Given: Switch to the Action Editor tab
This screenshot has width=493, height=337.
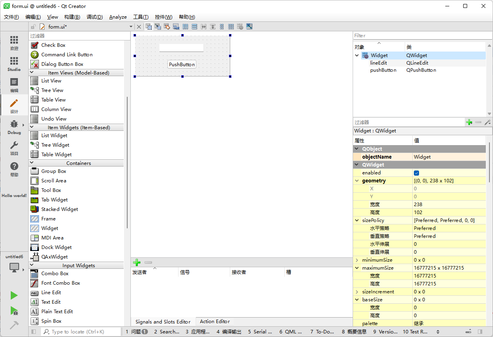Looking at the screenshot, I should coord(215,322).
